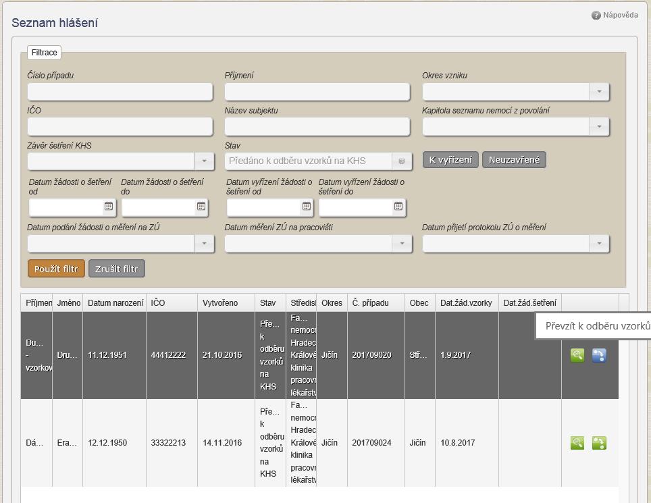
Task: Take over case 201709024 for sampling
Action: pos(599,443)
